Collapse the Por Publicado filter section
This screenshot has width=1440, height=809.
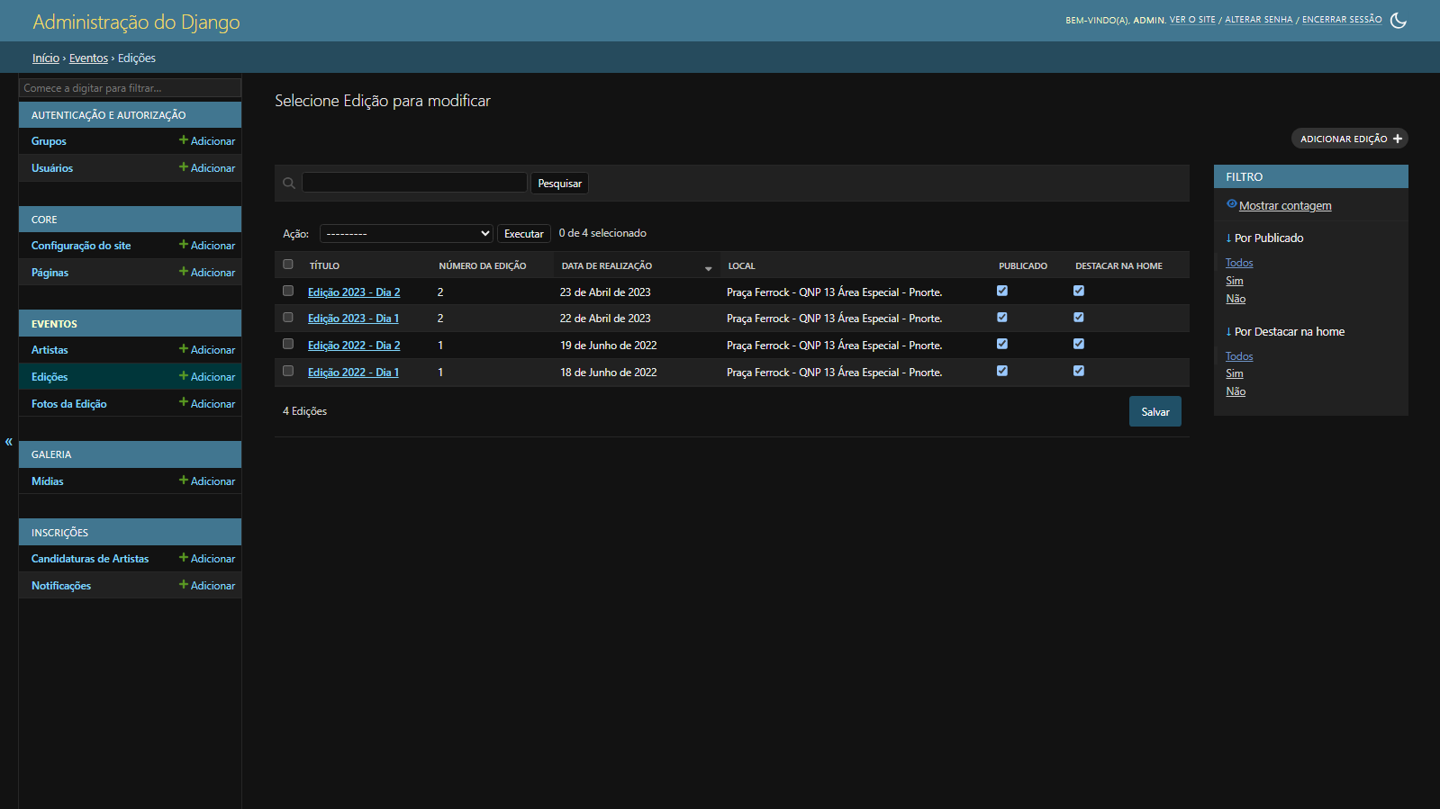tap(1264, 238)
